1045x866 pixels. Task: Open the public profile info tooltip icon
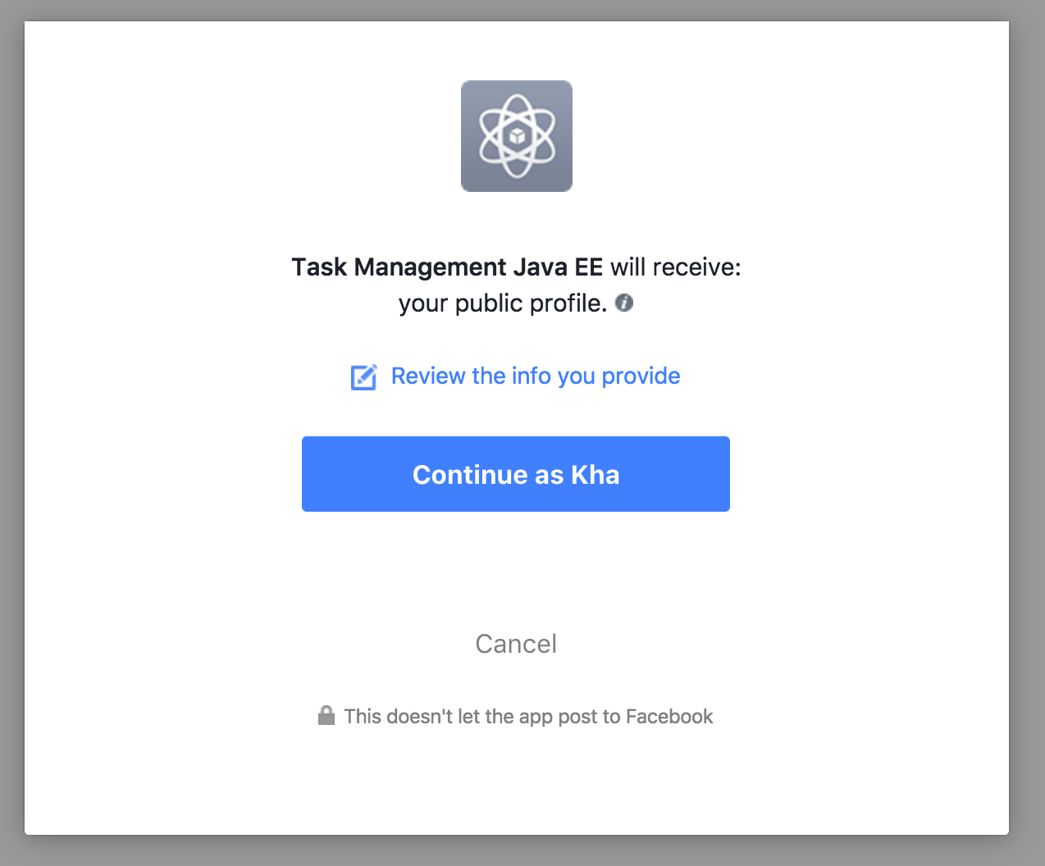click(624, 303)
